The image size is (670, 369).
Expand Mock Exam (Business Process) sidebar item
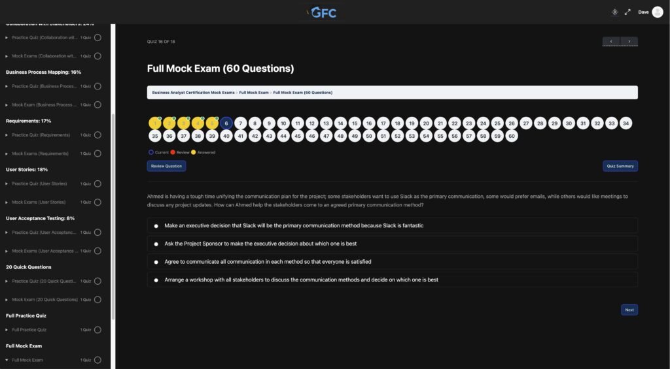[7, 104]
